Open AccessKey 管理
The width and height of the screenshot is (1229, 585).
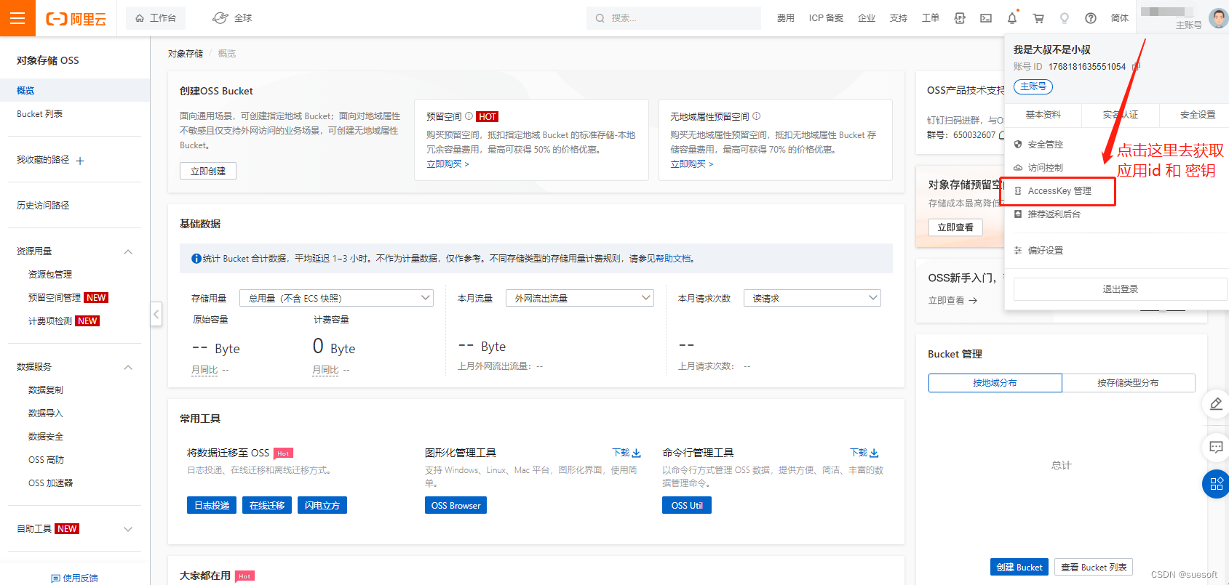[1059, 191]
